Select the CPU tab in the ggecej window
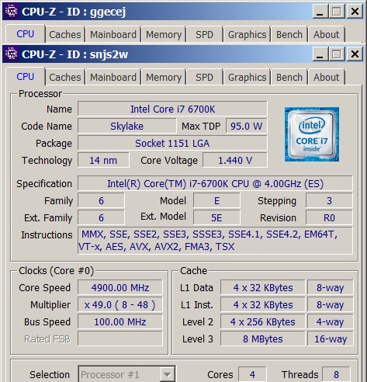The height and width of the screenshot is (382, 367). point(25,34)
